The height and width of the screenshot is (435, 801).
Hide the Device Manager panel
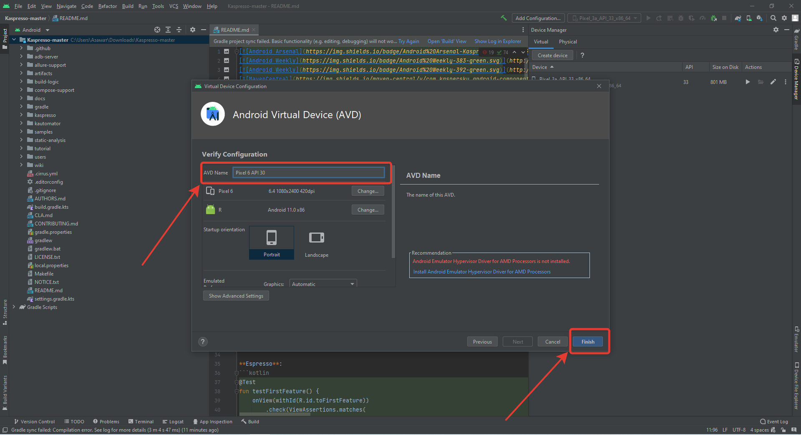tap(787, 30)
